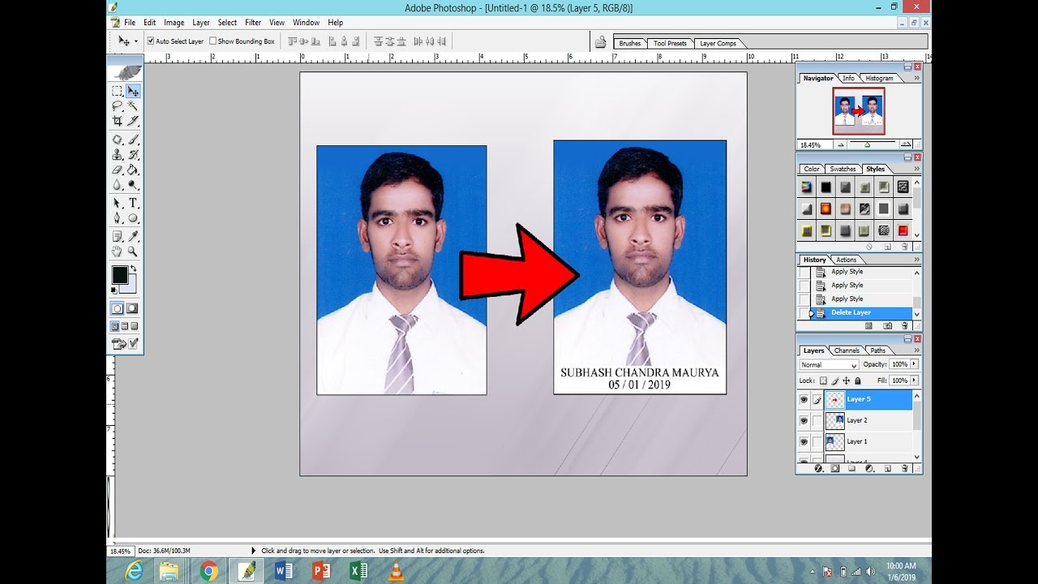This screenshot has width=1038, height=584.
Task: Add a layer style via fx icon
Action: [818, 468]
